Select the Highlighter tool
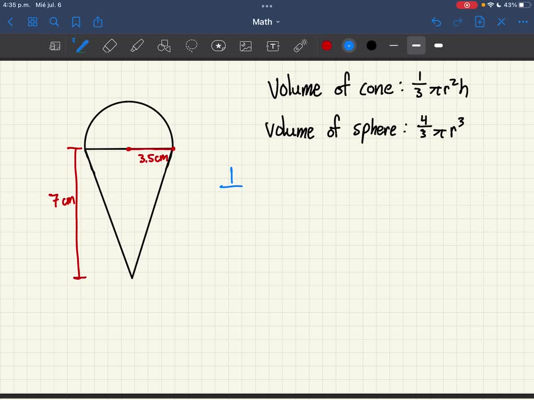 [137, 46]
